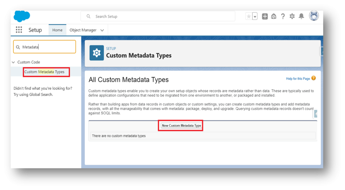Open the Help for this Page link
Image resolution: width=345 pixels, height=190 pixels.
[298, 79]
